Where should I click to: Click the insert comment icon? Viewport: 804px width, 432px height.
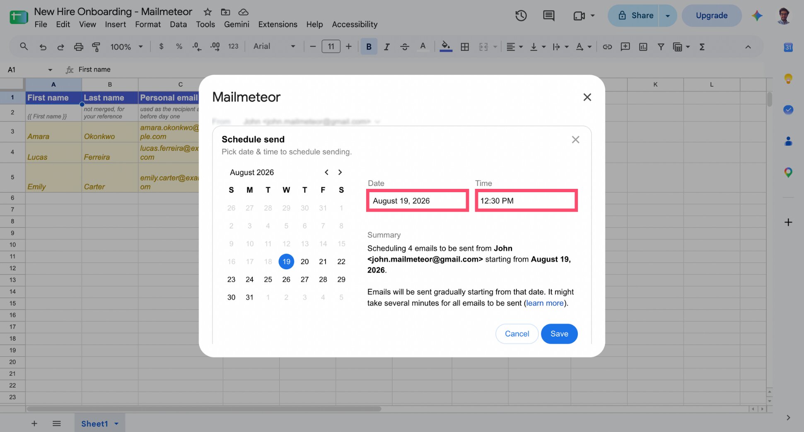[x=625, y=47]
